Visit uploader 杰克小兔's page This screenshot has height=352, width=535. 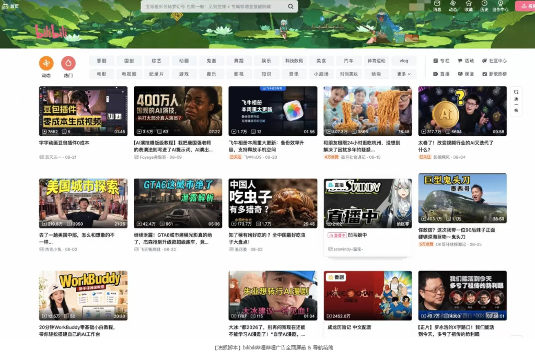coord(53,249)
